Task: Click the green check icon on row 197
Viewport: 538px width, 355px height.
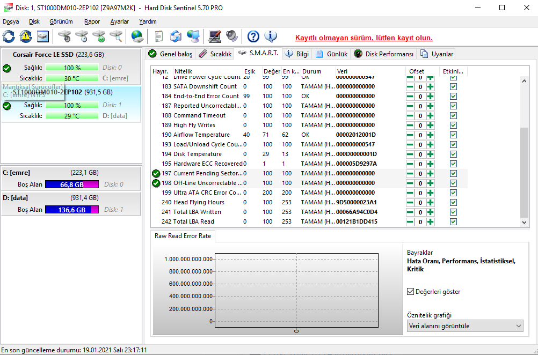Action: [156, 173]
